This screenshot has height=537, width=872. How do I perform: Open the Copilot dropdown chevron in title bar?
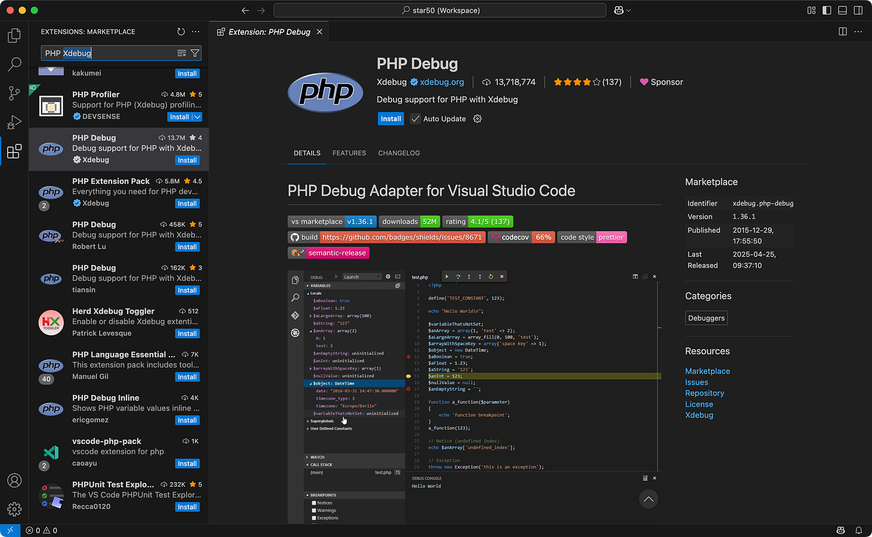click(628, 11)
